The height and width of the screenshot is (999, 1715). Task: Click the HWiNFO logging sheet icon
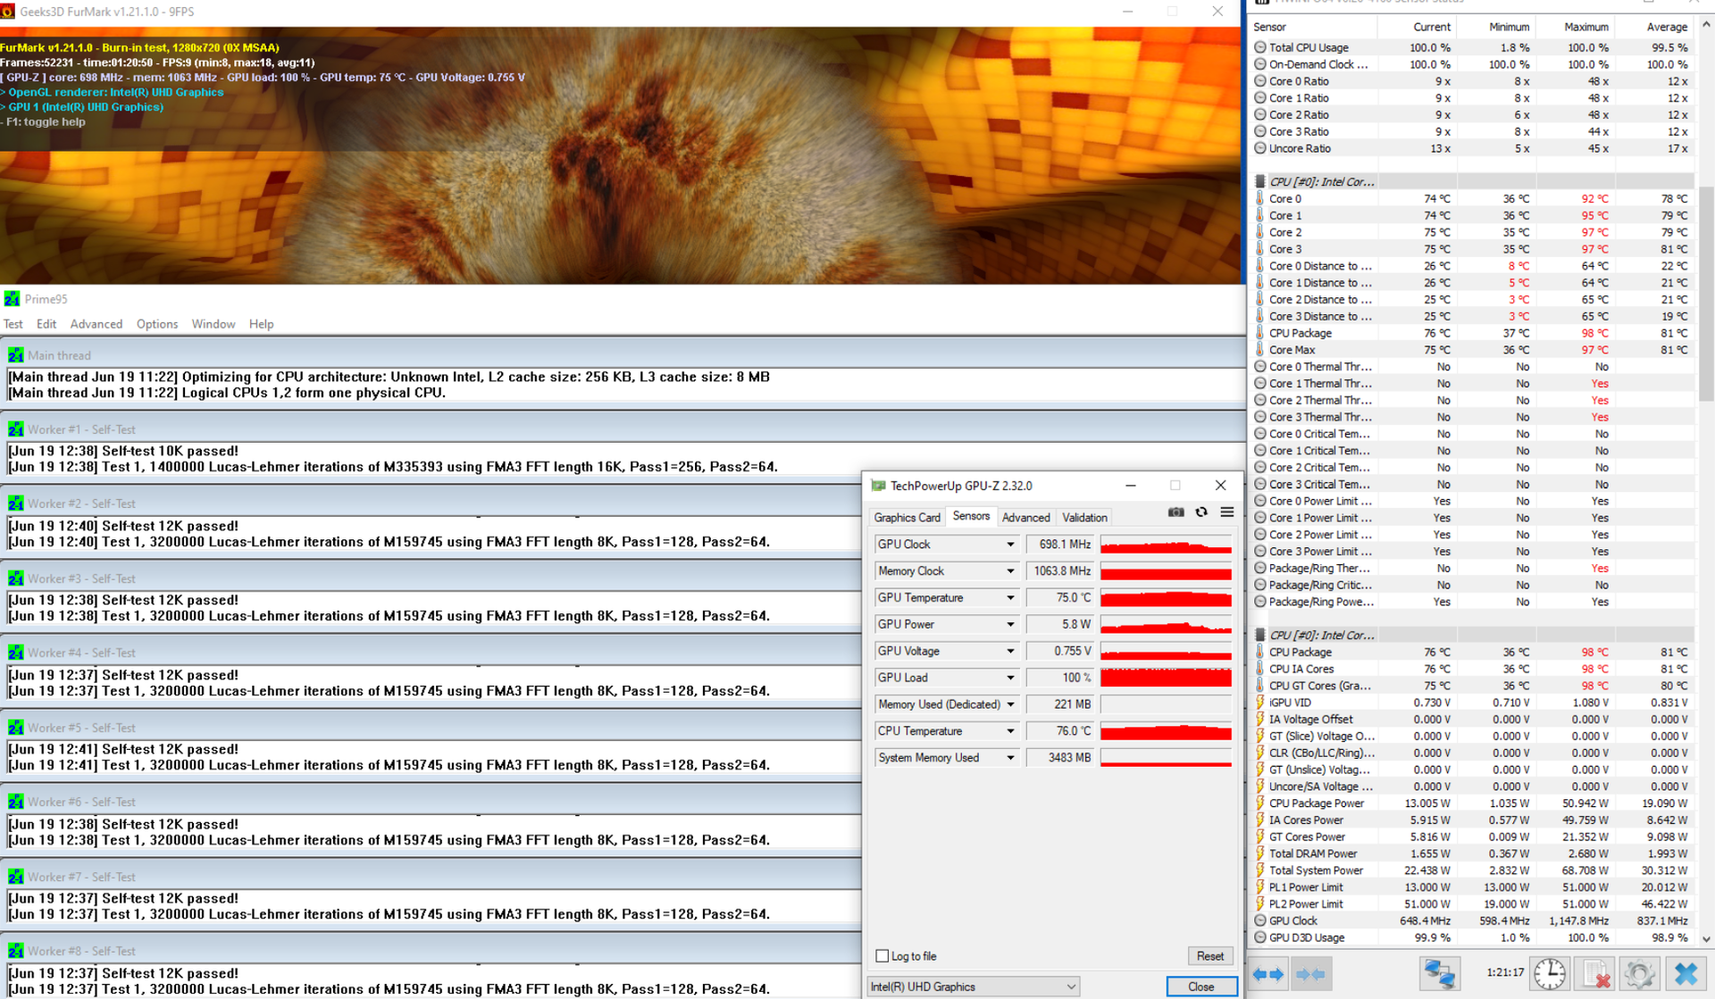pyautogui.click(x=1595, y=974)
